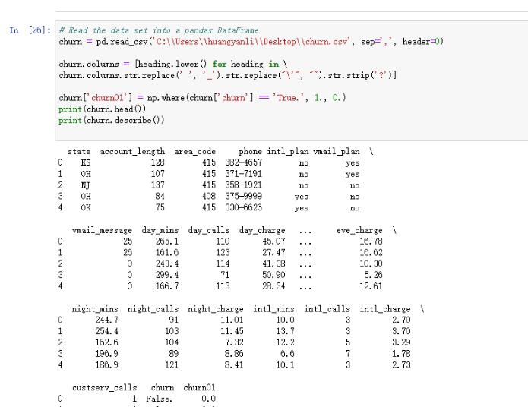Click eve_charge value 5.26

(x=374, y=275)
